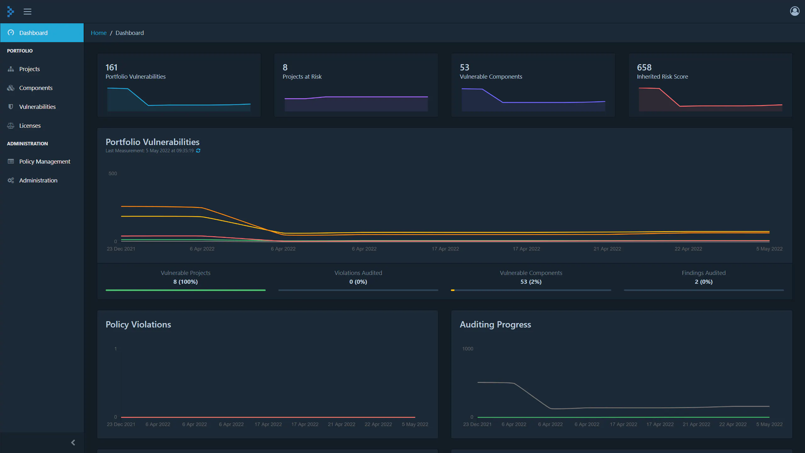Viewport: 805px width, 453px height.
Task: Open the Portfolio Vulnerabilities summary card
Action: coord(179,85)
